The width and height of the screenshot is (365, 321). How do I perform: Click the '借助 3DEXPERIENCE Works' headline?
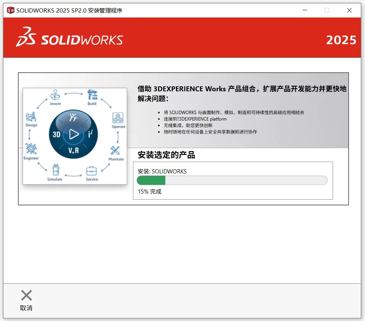coord(242,94)
